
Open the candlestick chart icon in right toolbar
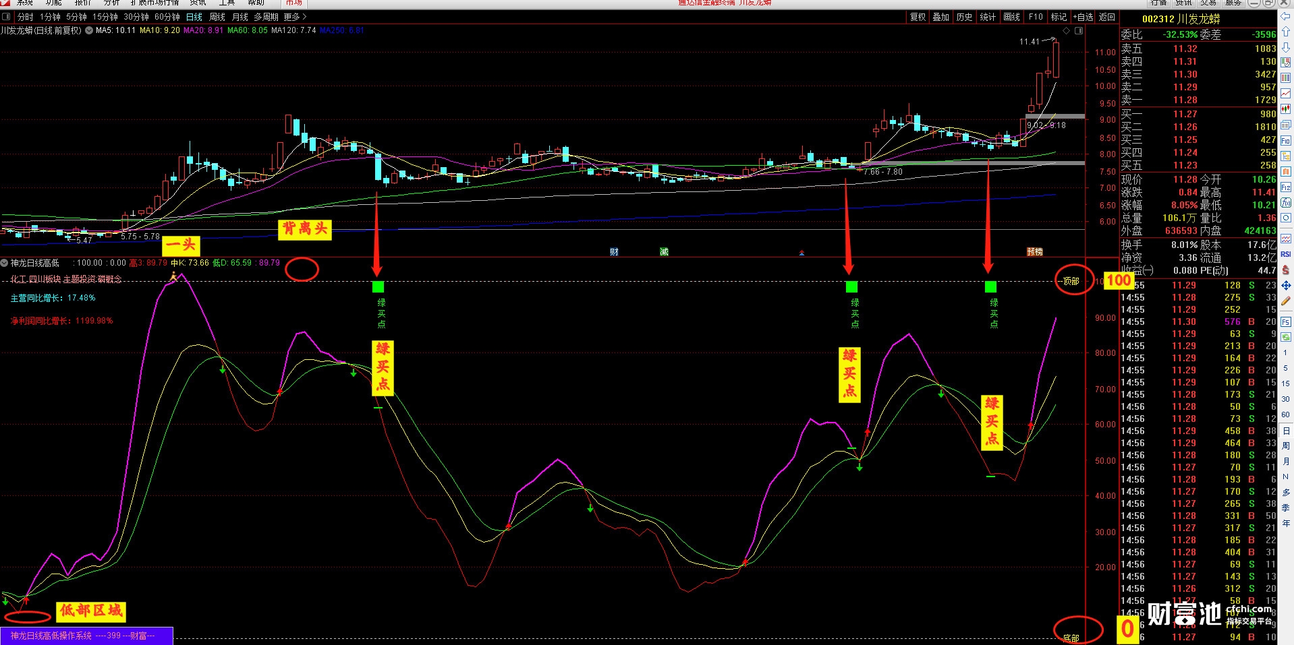click(x=1286, y=109)
